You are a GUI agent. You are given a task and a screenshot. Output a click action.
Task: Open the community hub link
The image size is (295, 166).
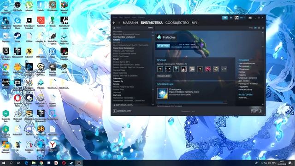(x=247, y=64)
